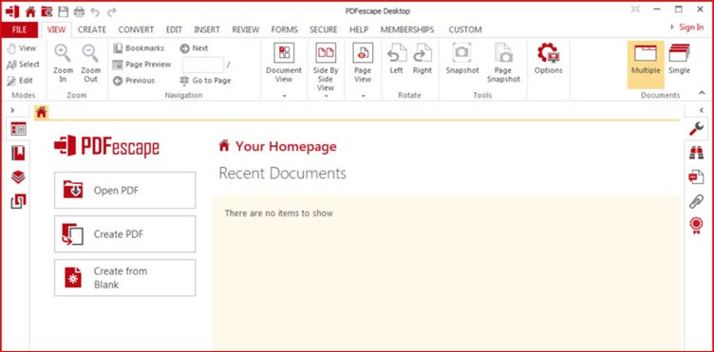Show Page Preview panel
The height and width of the screenshot is (352, 714).
point(141,65)
